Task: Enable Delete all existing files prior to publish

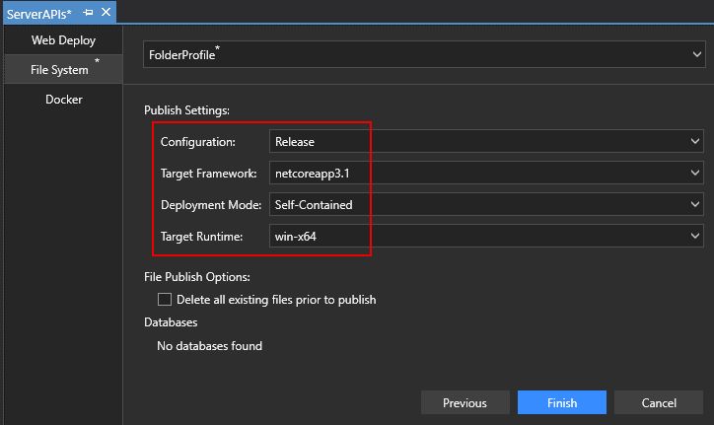Action: click(165, 300)
